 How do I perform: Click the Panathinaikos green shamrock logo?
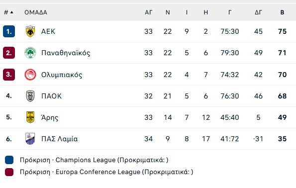tap(30, 53)
